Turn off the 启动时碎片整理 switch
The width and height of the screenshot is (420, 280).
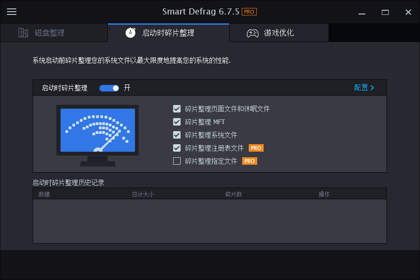click(109, 88)
